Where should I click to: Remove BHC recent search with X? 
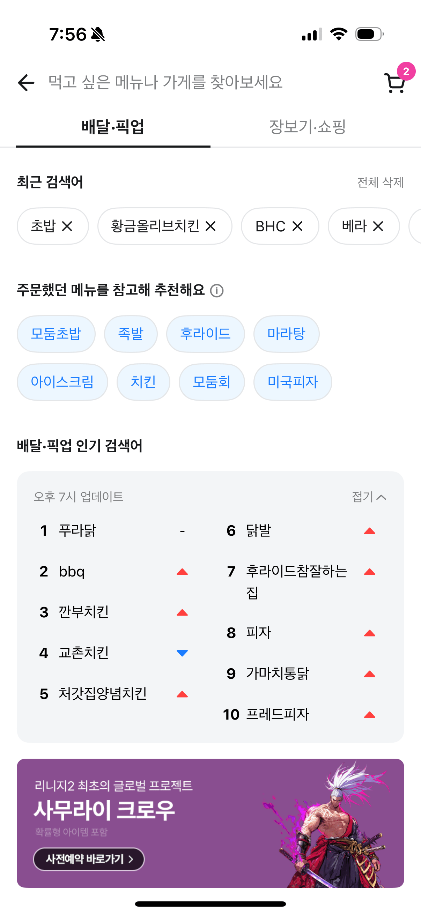[297, 226]
